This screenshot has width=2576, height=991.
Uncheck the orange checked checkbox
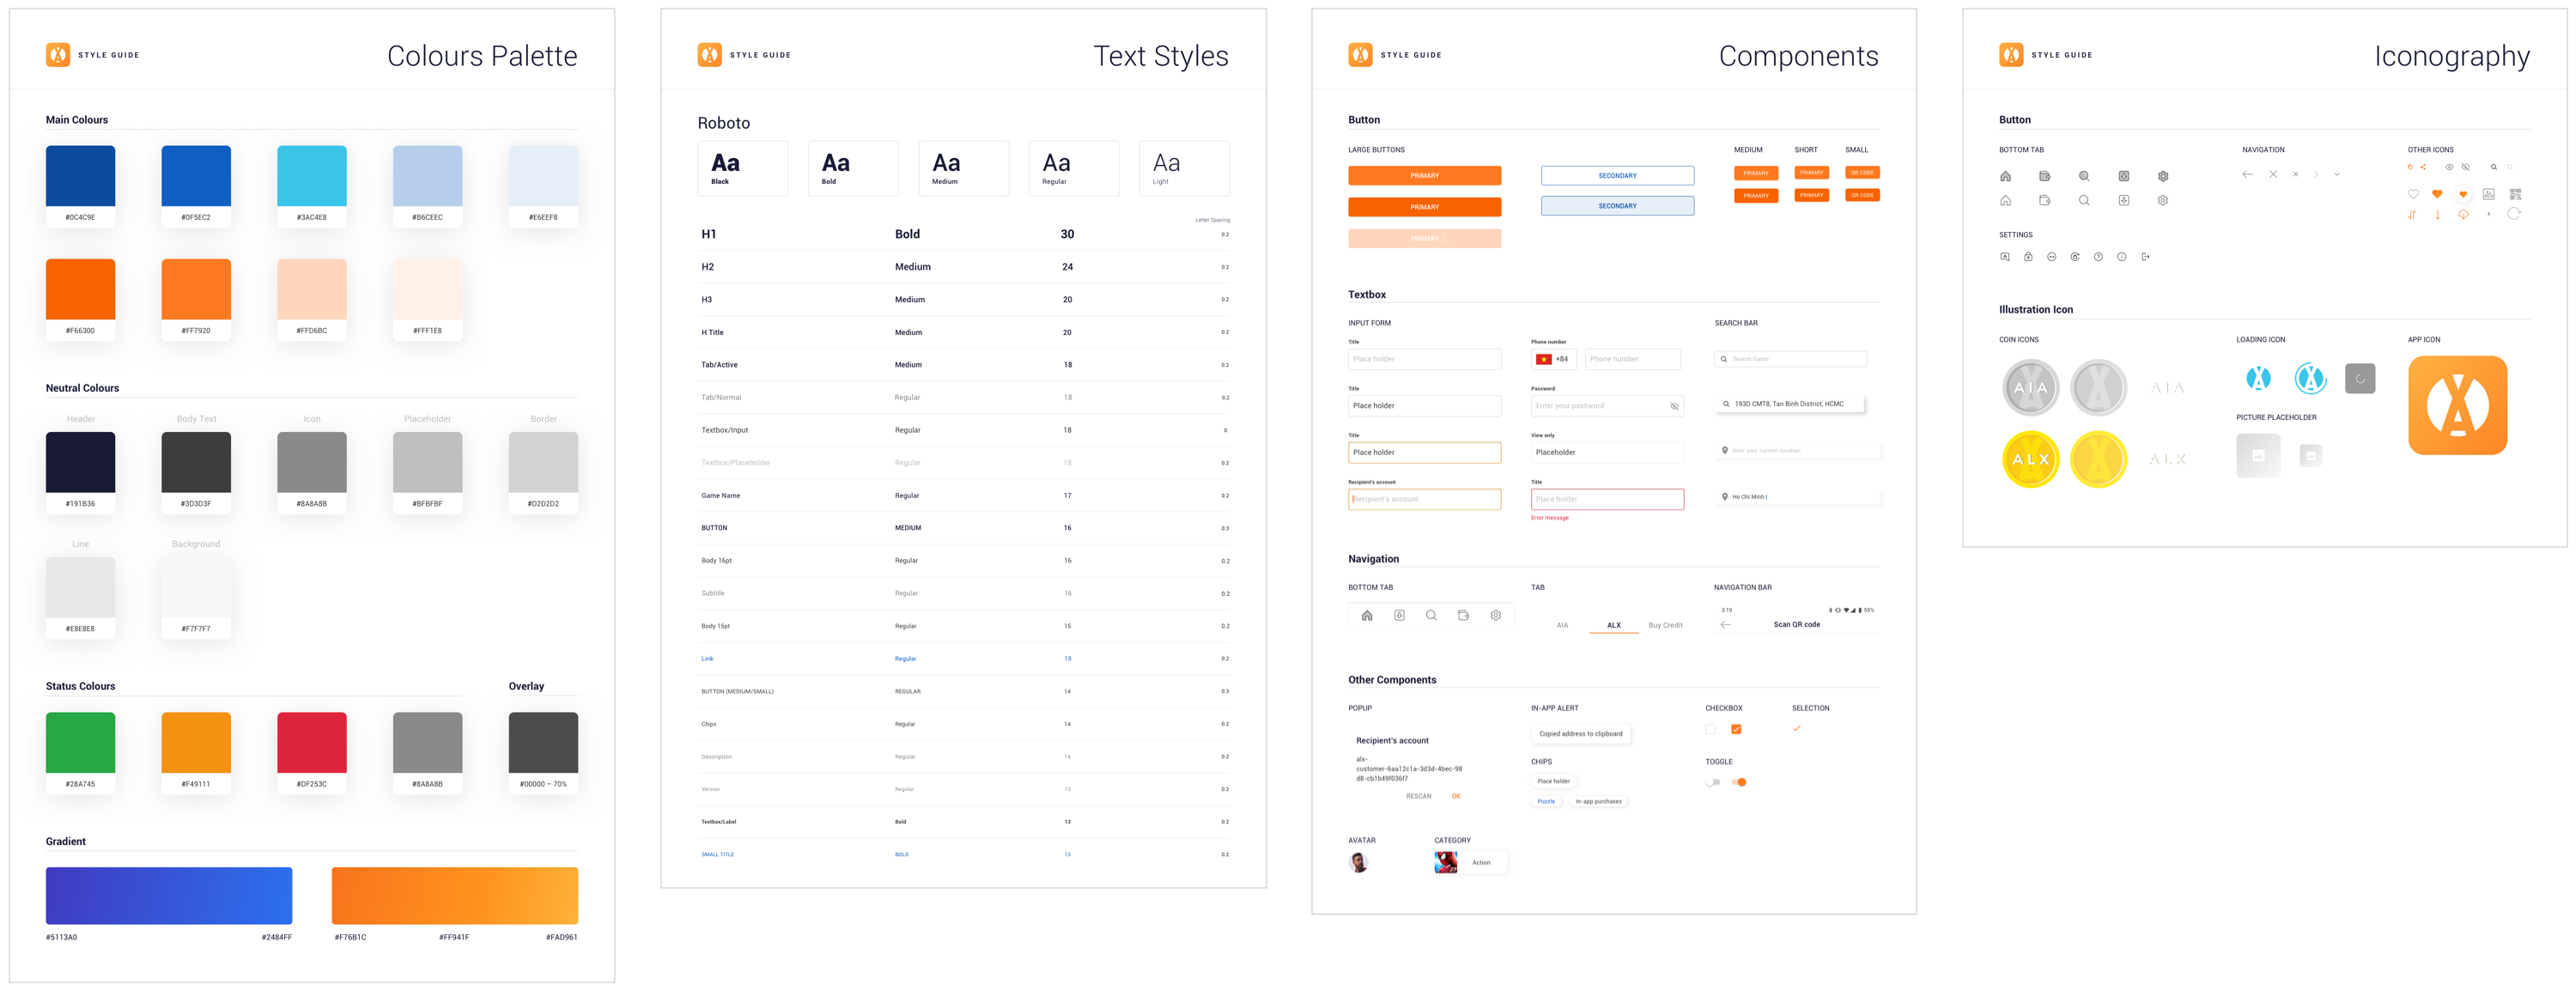(x=1736, y=729)
